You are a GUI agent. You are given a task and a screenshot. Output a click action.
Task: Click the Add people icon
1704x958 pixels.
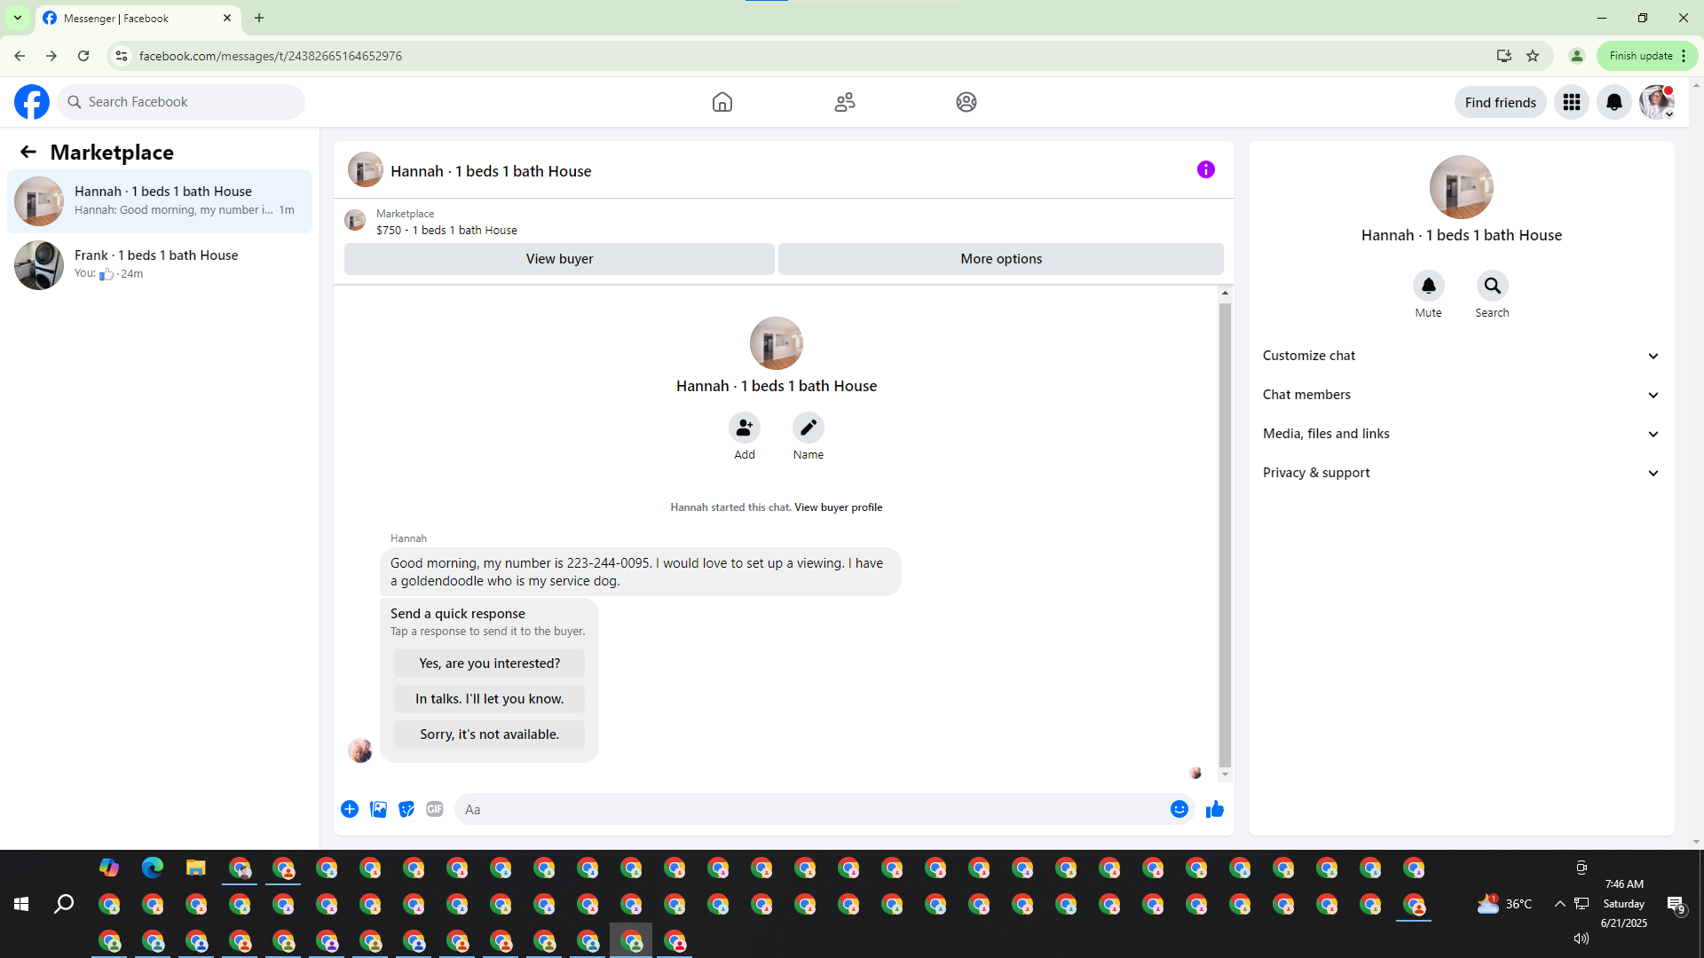(744, 428)
